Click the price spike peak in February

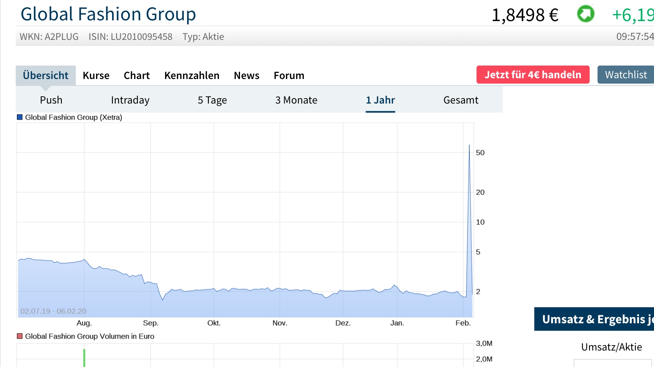pyautogui.click(x=469, y=146)
